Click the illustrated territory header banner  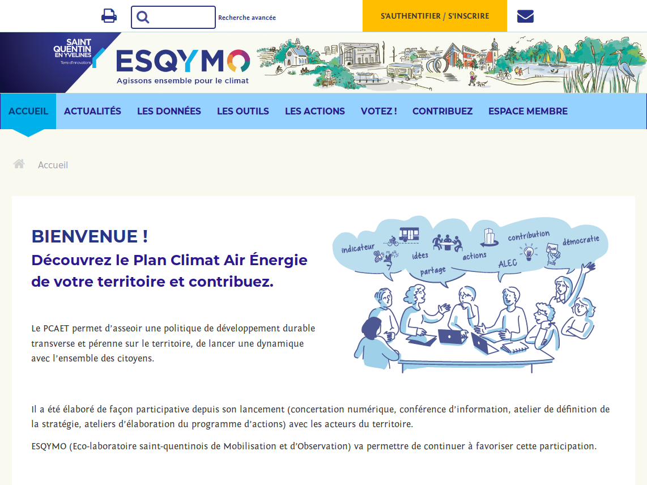(x=452, y=64)
